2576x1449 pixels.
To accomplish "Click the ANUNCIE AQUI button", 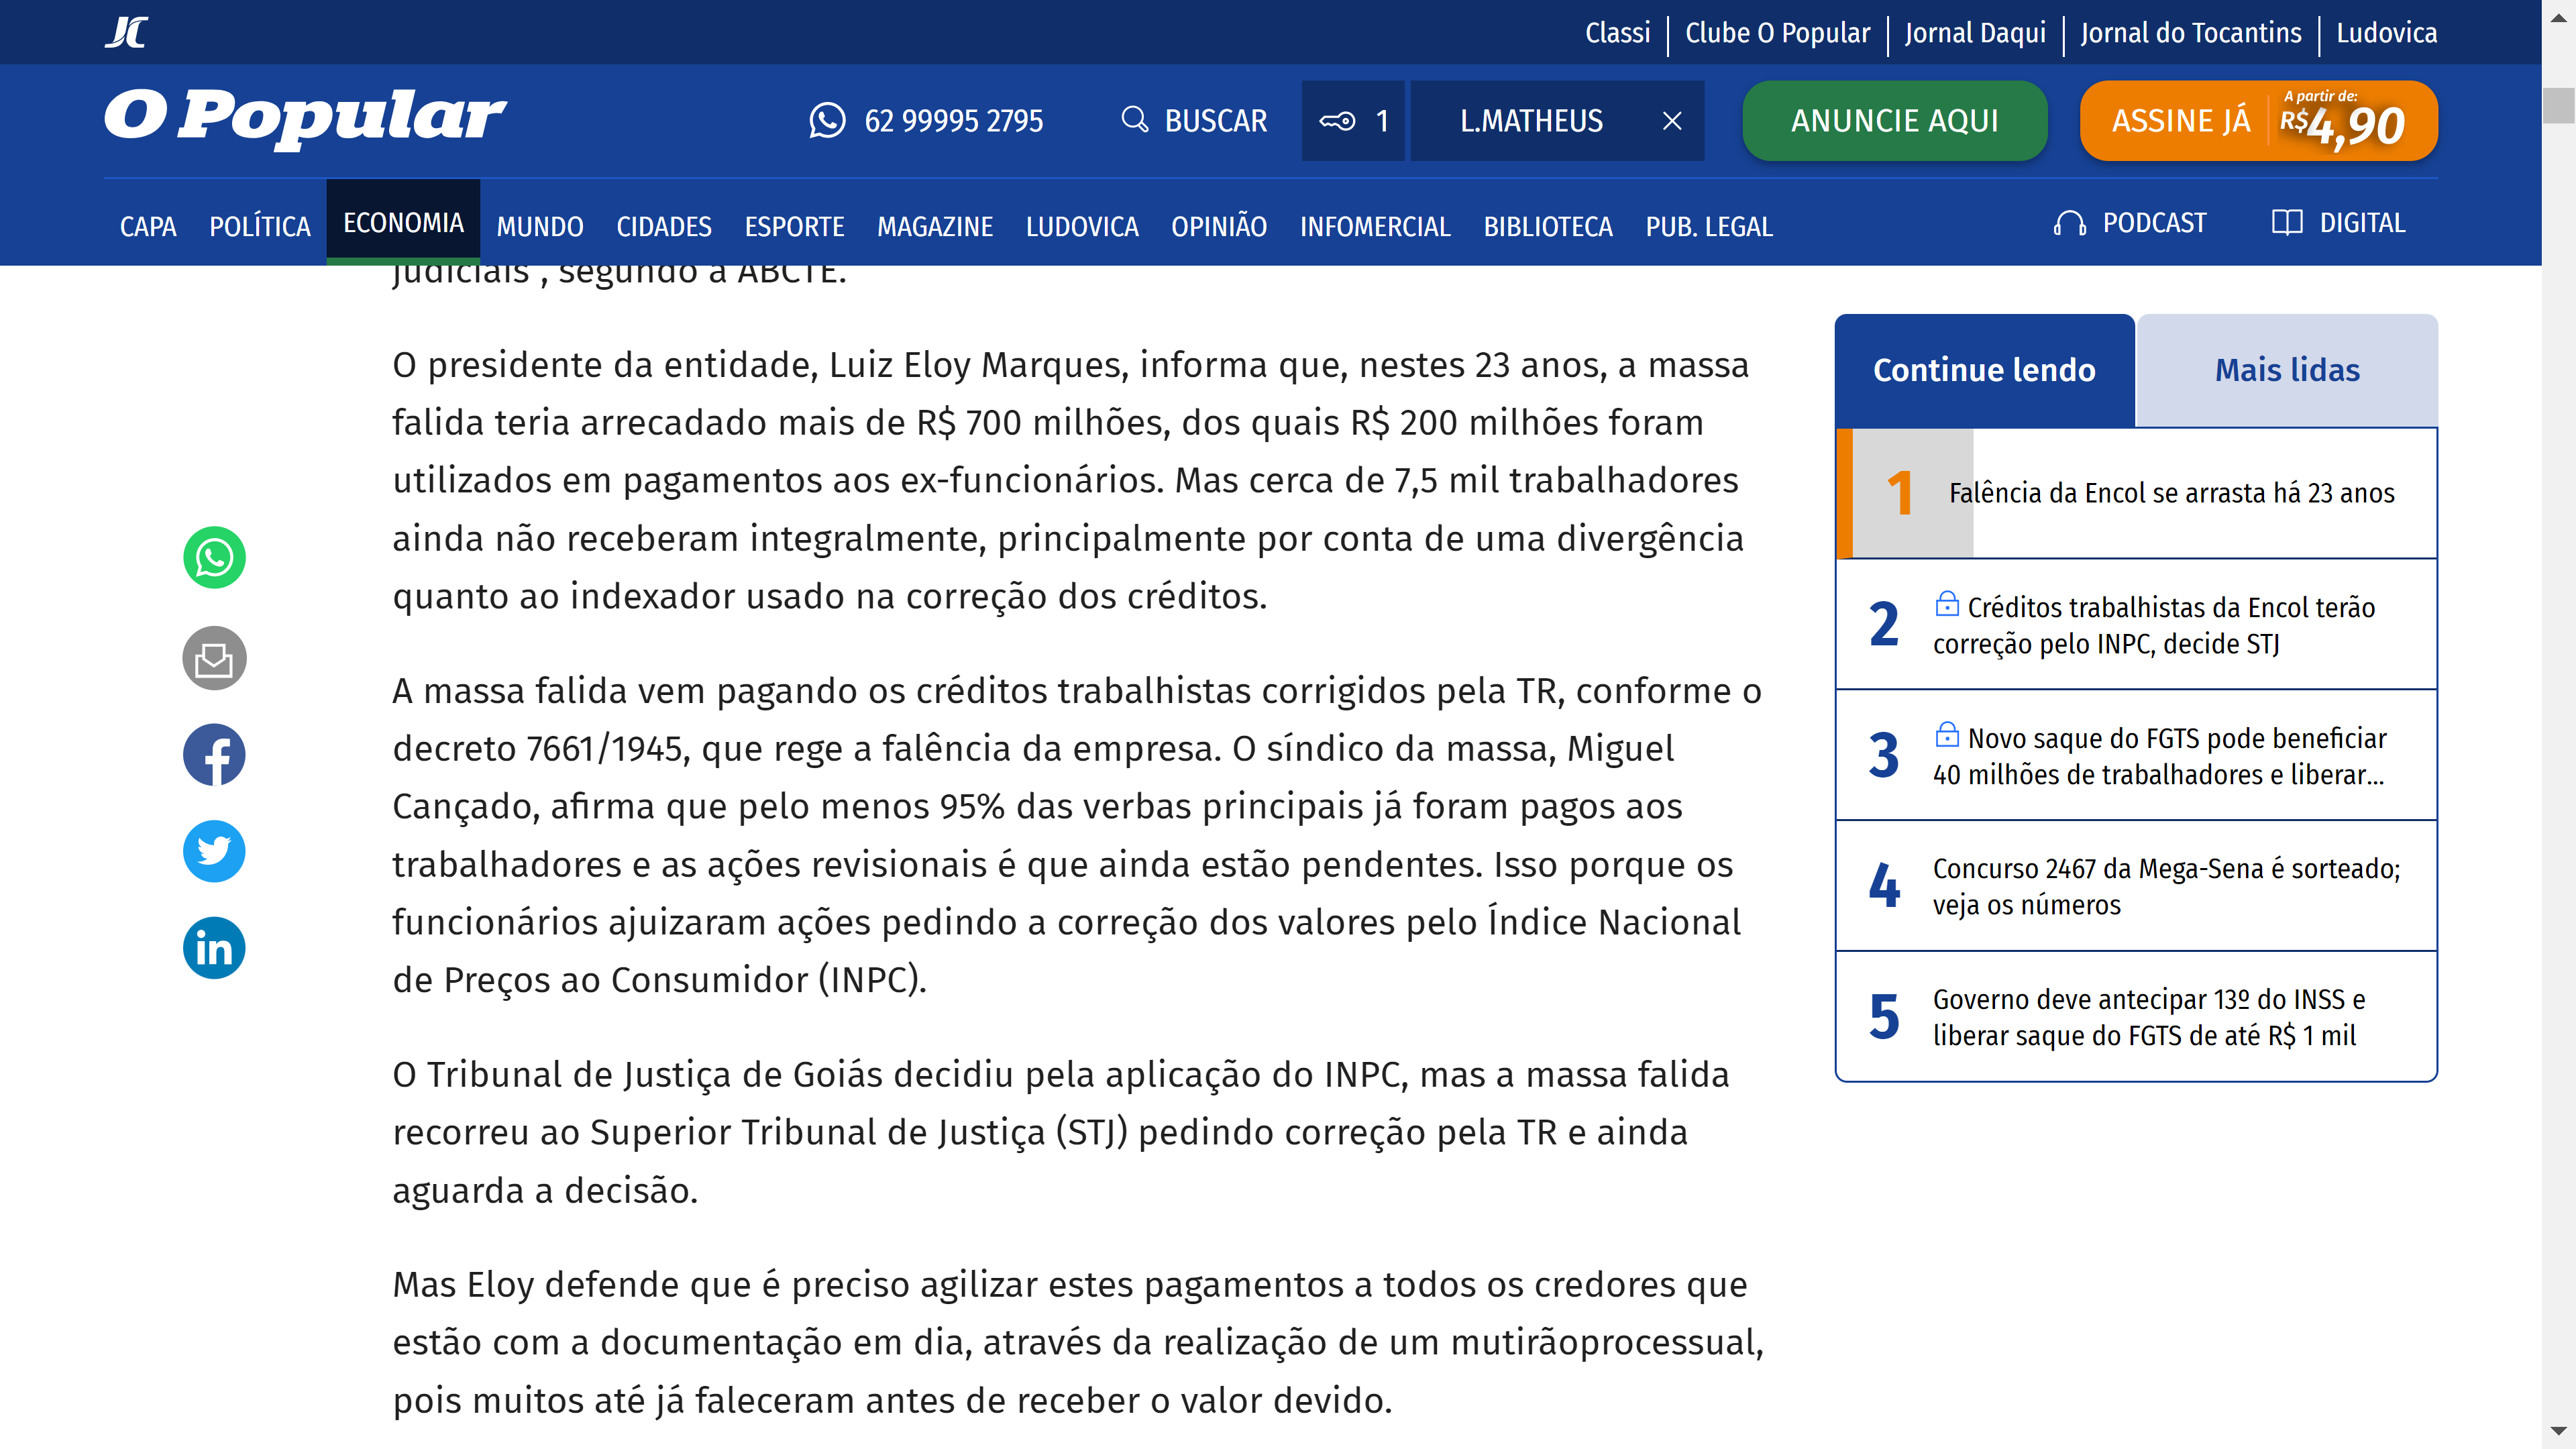I will tap(1894, 121).
